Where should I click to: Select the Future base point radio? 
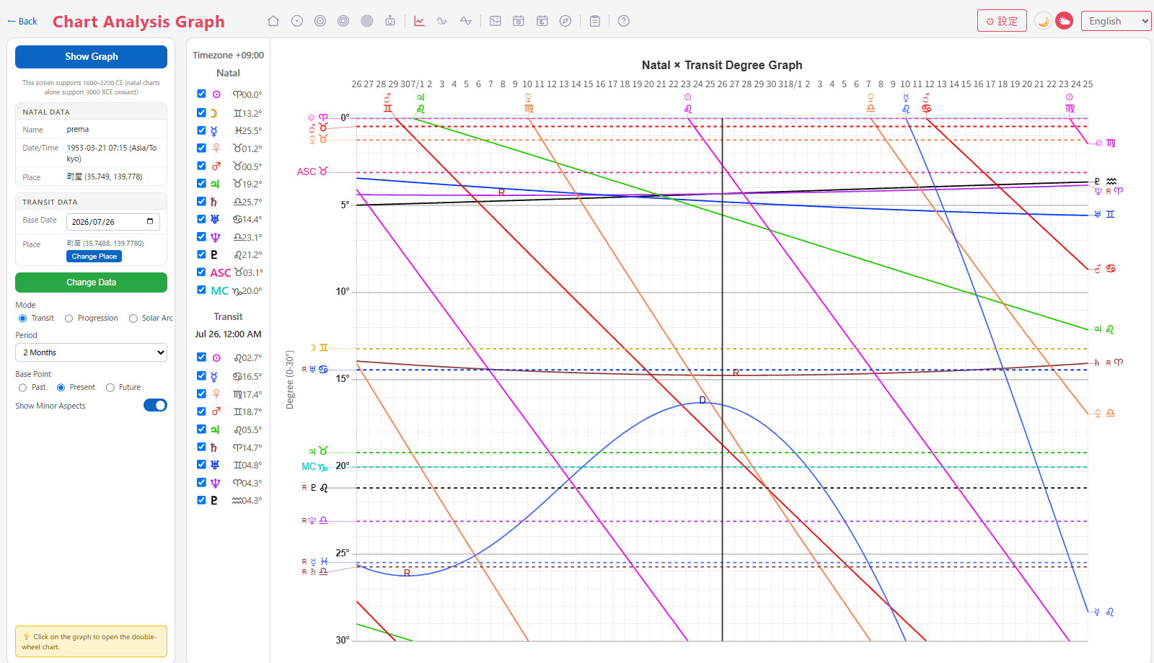coord(110,388)
